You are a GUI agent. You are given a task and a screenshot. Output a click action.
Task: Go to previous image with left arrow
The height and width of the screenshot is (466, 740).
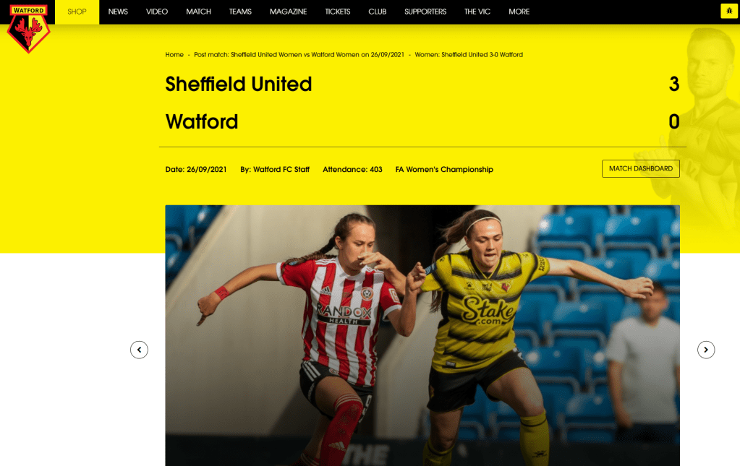pyautogui.click(x=139, y=350)
